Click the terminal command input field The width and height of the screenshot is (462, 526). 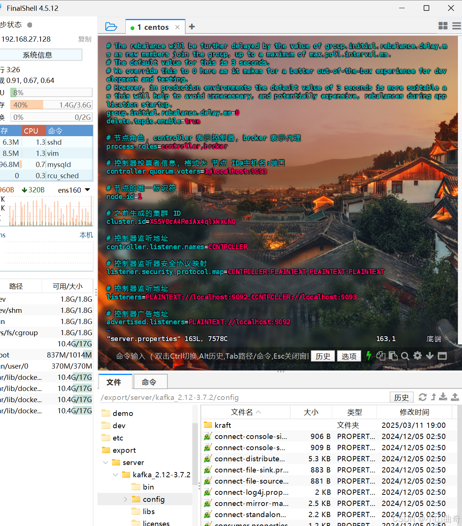pos(212,356)
